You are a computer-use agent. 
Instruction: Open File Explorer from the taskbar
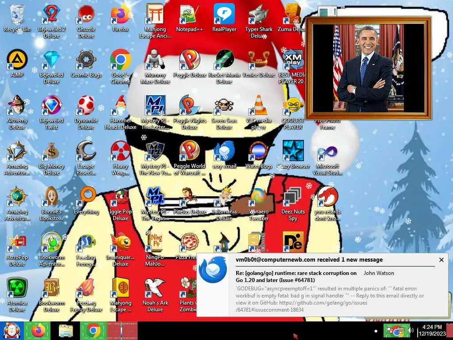pos(66,330)
